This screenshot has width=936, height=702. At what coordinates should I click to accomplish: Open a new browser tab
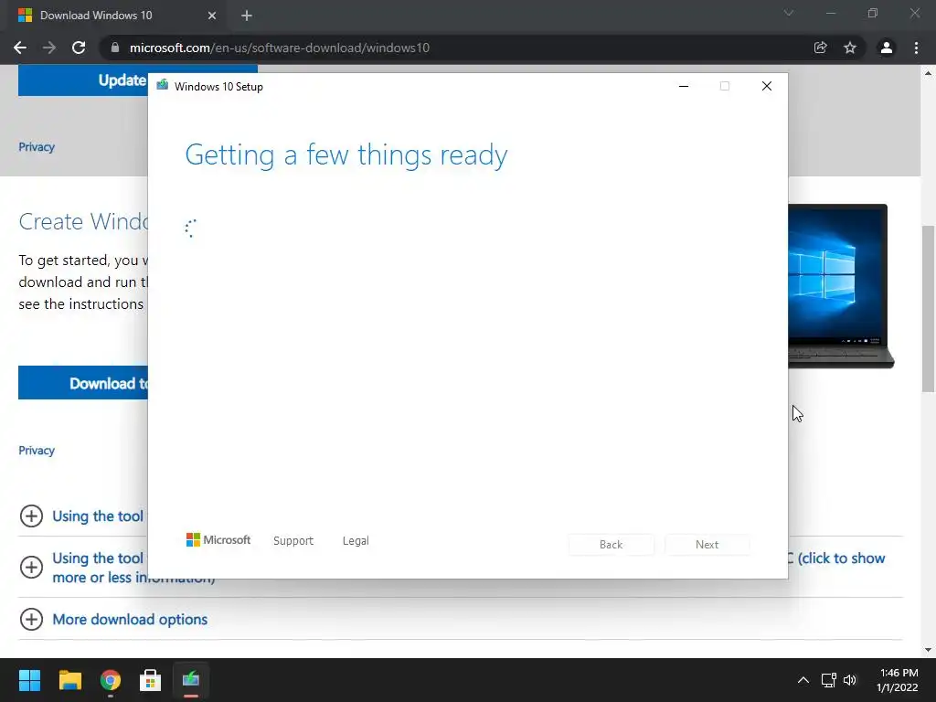click(x=247, y=16)
